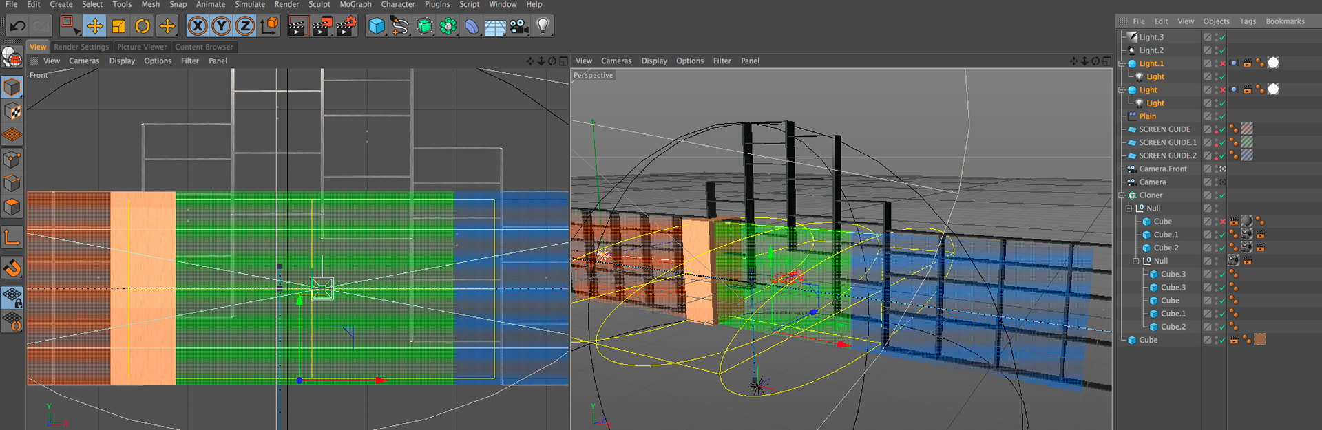Click Make Editable icon in left palette
The height and width of the screenshot is (430, 1322).
[12, 58]
